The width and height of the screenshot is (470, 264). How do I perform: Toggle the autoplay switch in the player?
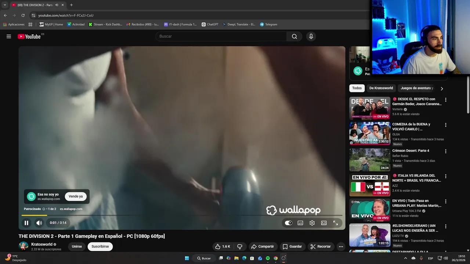(x=289, y=223)
